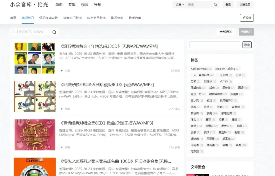Viewport: 275px width, 176px height.
Task: Click the 余响 author name under 滚石香港 post
Action: [x=67, y=71]
